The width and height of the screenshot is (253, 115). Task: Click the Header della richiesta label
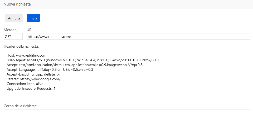[21, 47]
